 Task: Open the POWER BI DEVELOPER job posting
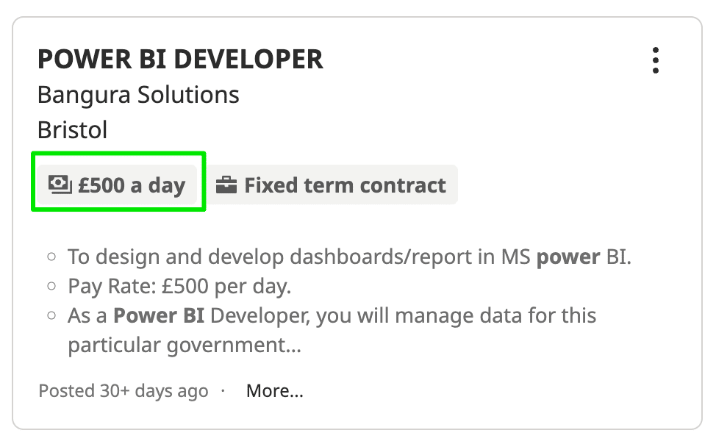181,59
